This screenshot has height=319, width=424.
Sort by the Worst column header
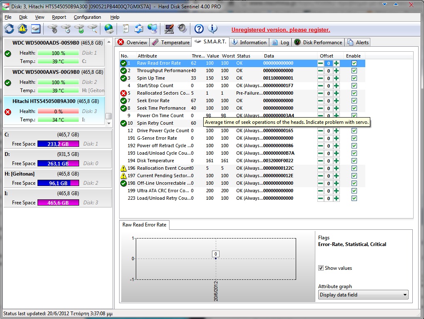click(x=228, y=56)
